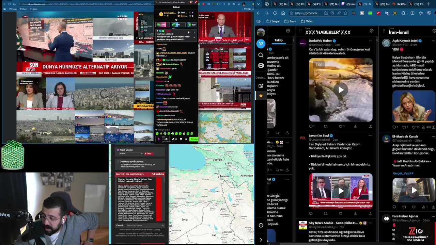Image resolution: width=436 pixels, height=245 pixels.
Task: Select the Takip tab in first column
Action: [279, 40]
